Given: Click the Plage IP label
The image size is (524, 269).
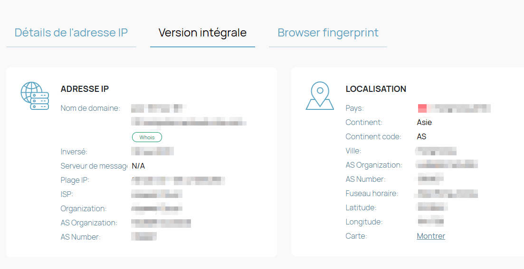Looking at the screenshot, I should tap(75, 180).
